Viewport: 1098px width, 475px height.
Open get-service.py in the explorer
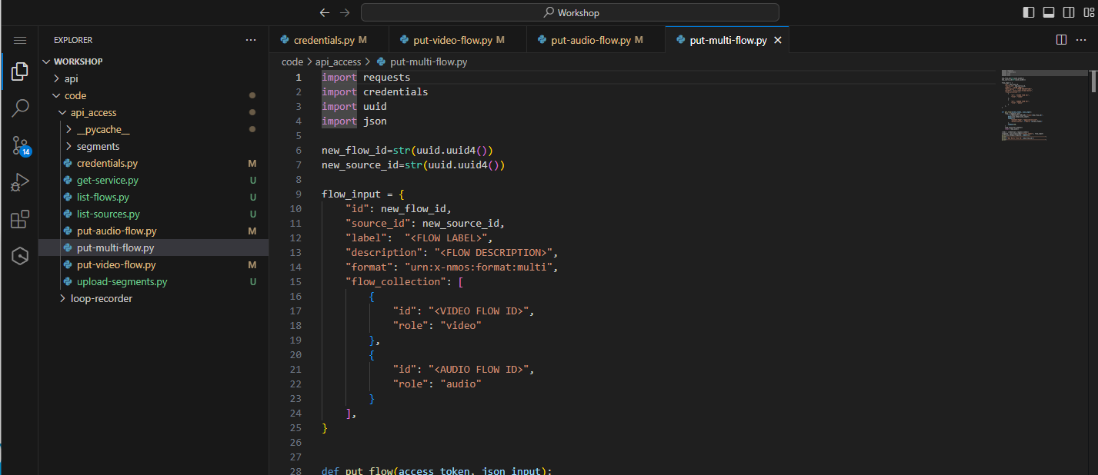(x=154, y=180)
